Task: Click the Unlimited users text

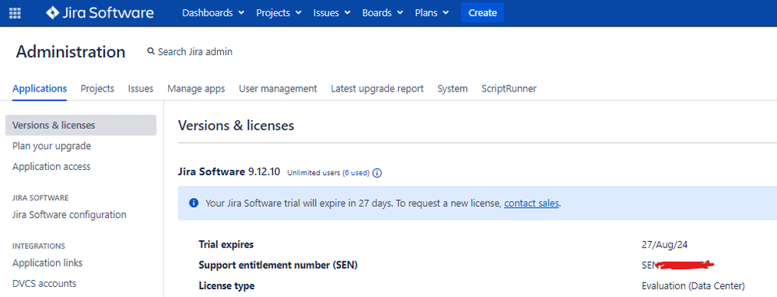Action: click(x=313, y=173)
